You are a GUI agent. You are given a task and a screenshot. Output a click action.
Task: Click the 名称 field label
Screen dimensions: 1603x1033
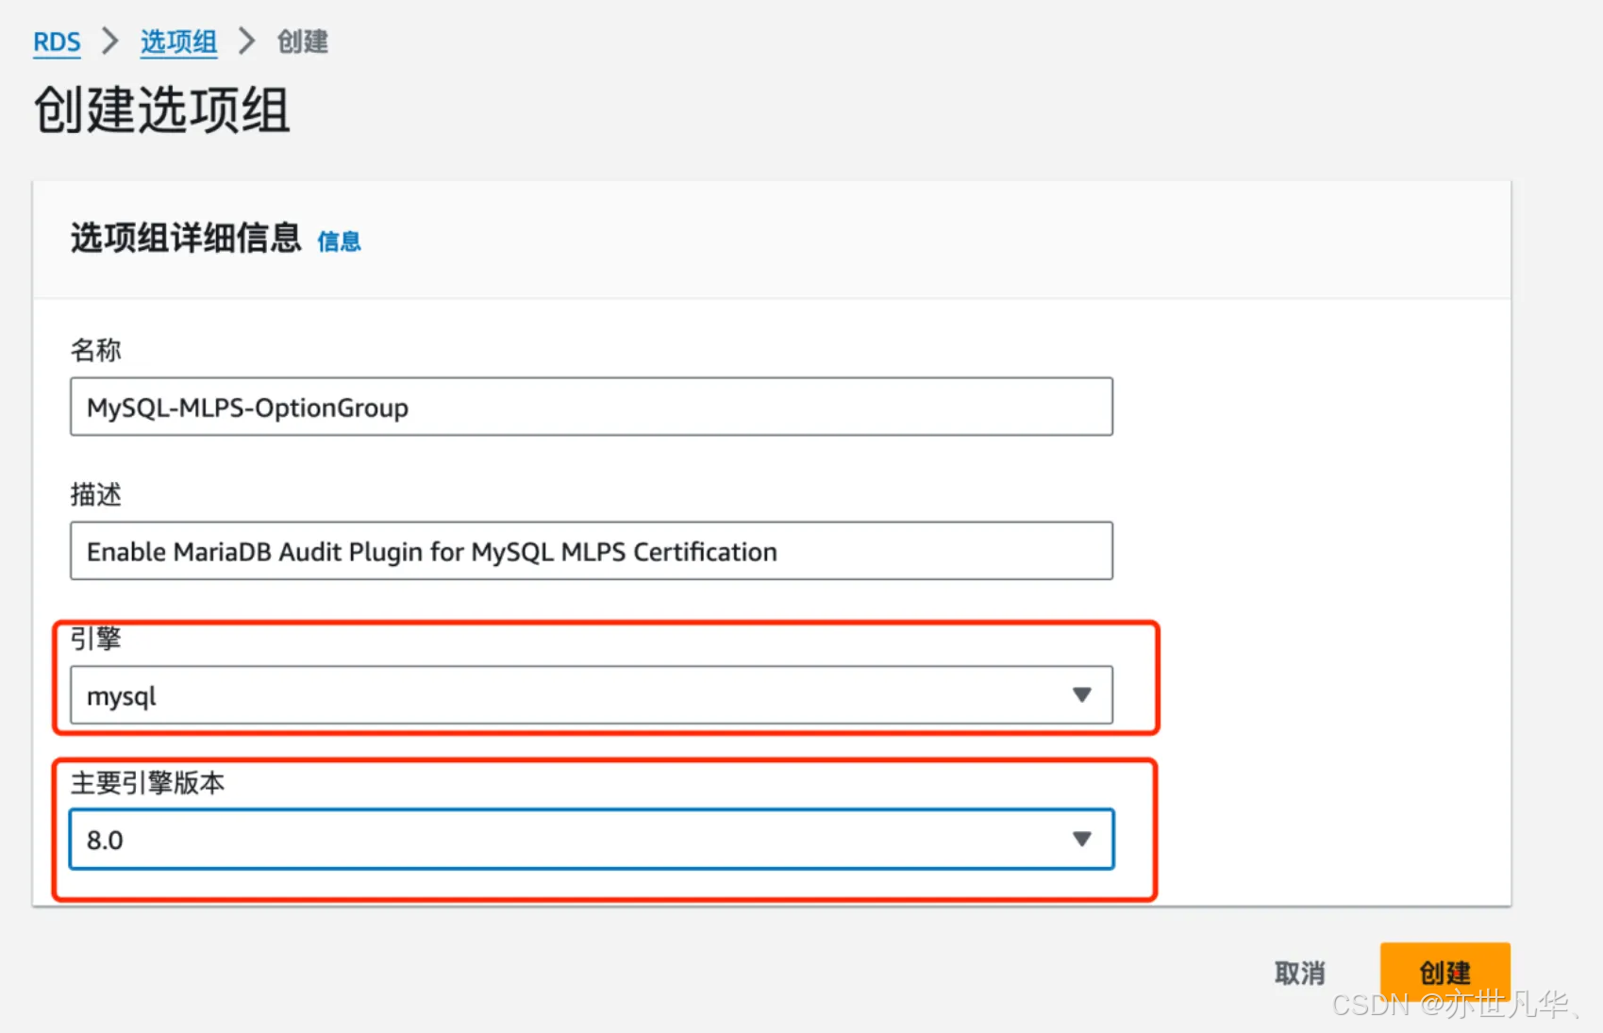(96, 350)
